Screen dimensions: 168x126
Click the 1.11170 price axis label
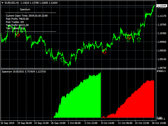(x=162, y=16)
